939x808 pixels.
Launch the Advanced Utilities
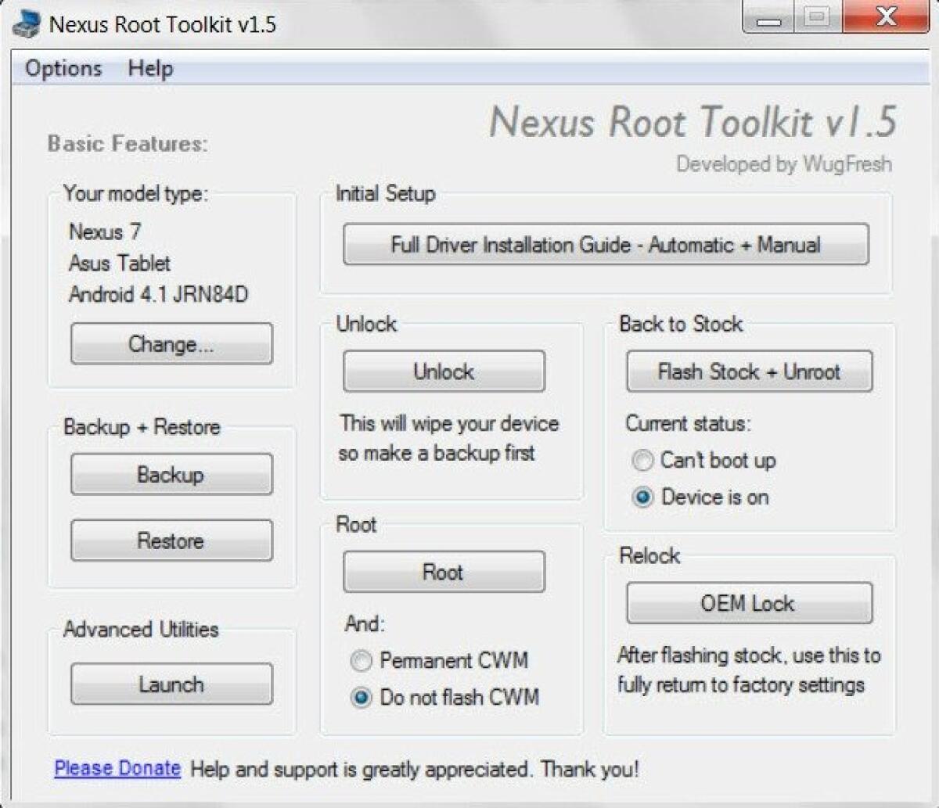171,684
